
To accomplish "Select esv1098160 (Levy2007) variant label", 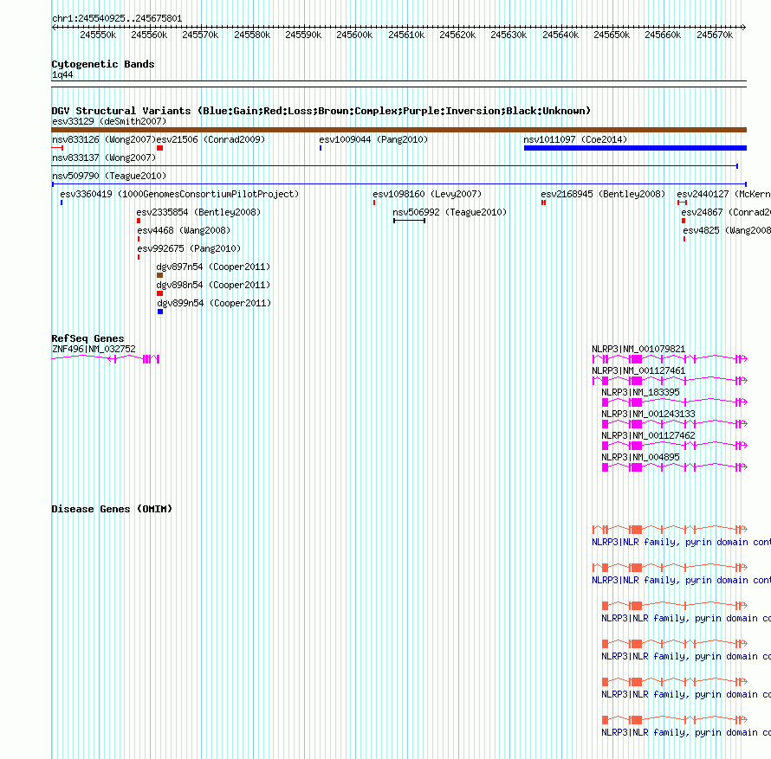I will (427, 194).
